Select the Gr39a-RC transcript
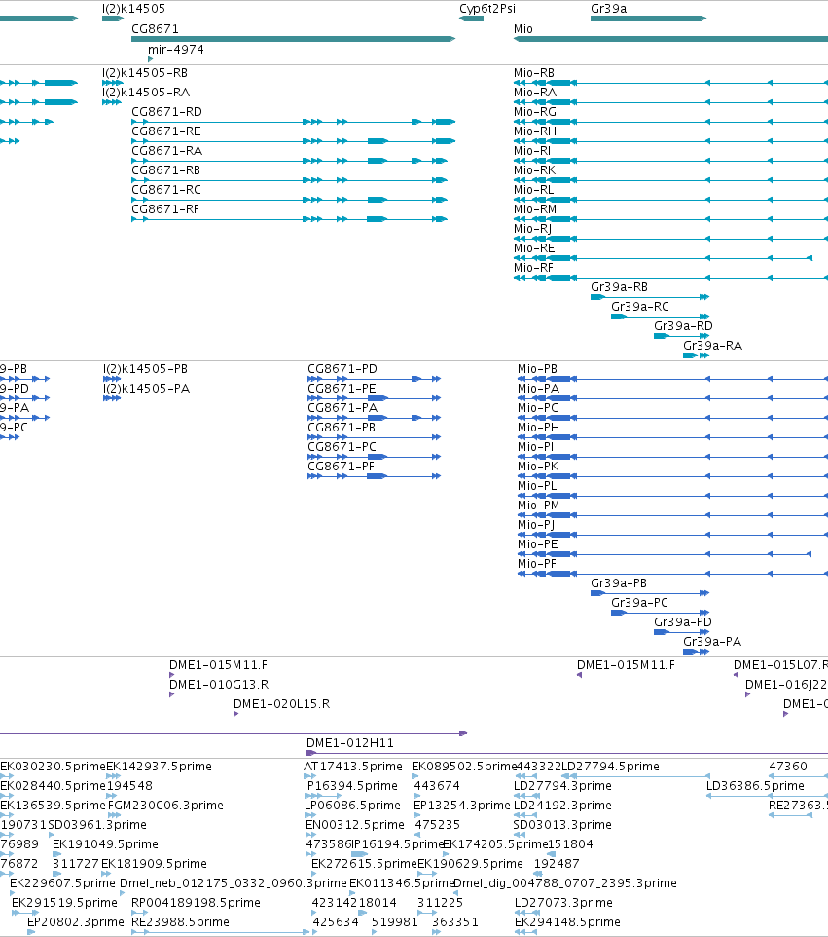The width and height of the screenshot is (828, 937). point(660,317)
